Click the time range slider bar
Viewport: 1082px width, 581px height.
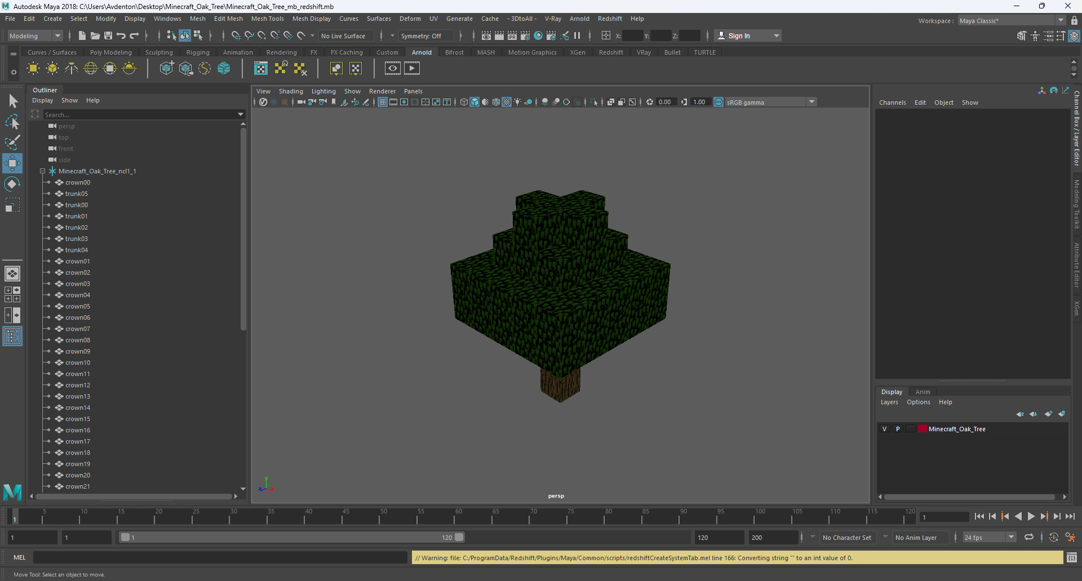tap(292, 538)
